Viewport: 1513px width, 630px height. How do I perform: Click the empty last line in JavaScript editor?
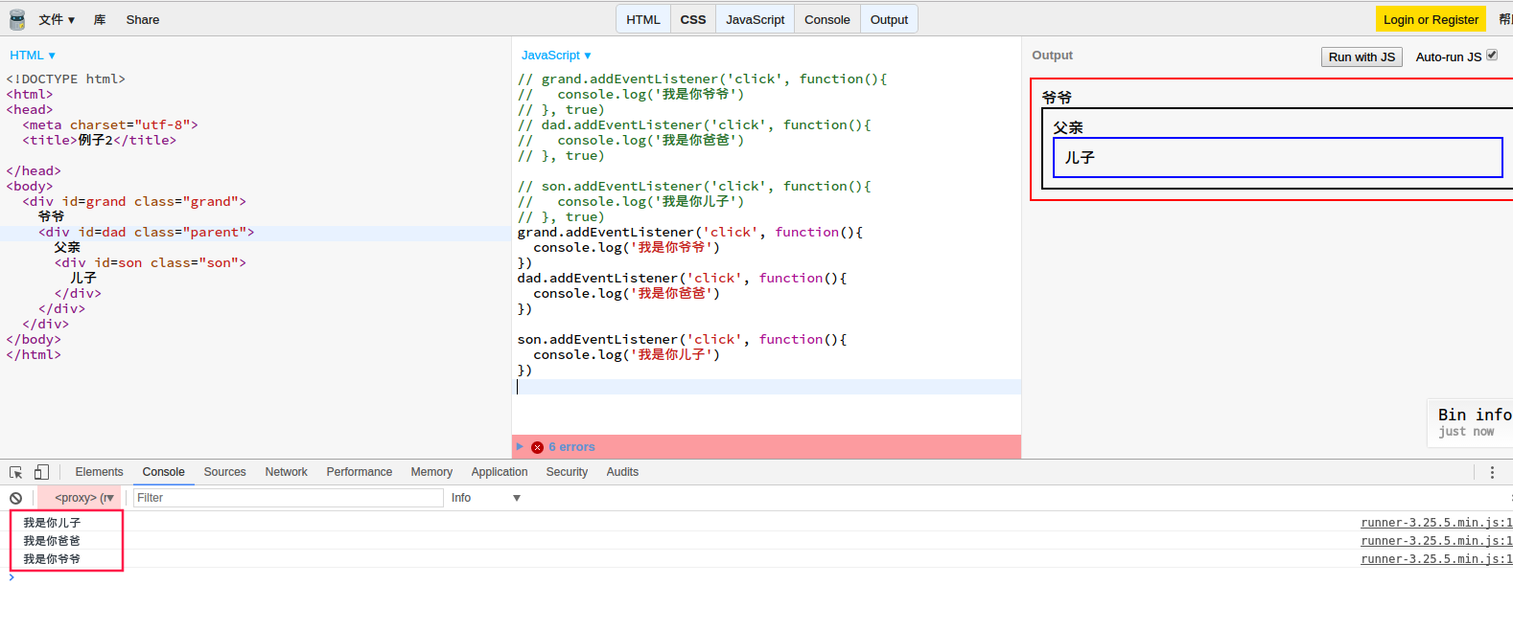[768, 387]
